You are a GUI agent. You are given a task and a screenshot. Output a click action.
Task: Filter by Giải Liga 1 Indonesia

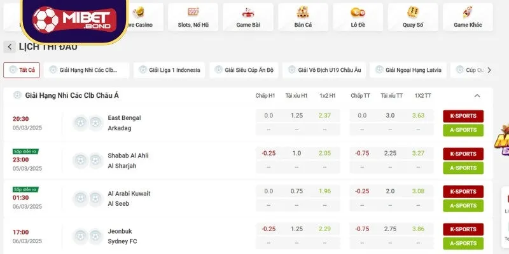pyautogui.click(x=169, y=70)
